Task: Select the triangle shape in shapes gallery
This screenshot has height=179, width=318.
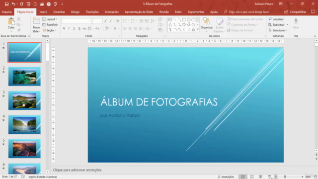Action: [170, 24]
